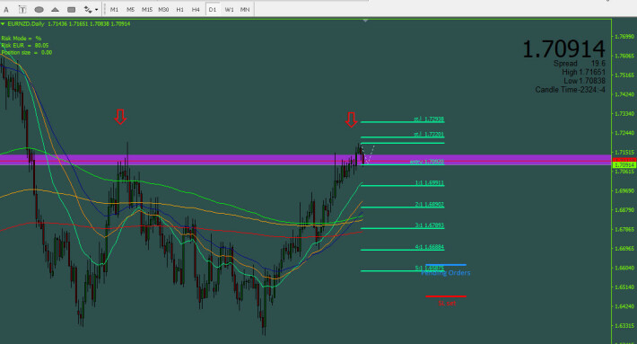The width and height of the screenshot is (637, 344).
Task: Switch to W1 weekly timeframe
Action: point(229,9)
